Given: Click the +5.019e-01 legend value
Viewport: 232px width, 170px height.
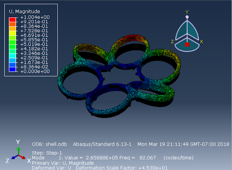Looking at the screenshot, I should (x=34, y=44).
